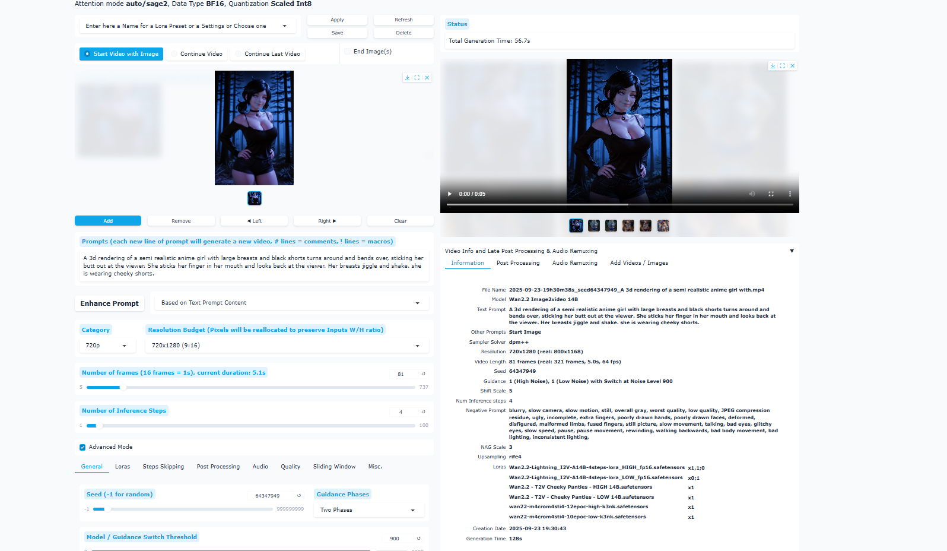Switch to the Loras tab
The image size is (947, 551).
123,467
